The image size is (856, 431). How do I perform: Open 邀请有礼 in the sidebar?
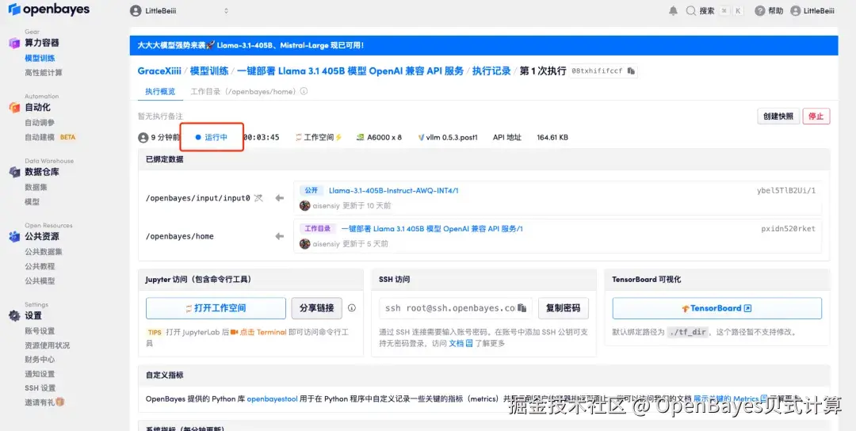(44, 402)
